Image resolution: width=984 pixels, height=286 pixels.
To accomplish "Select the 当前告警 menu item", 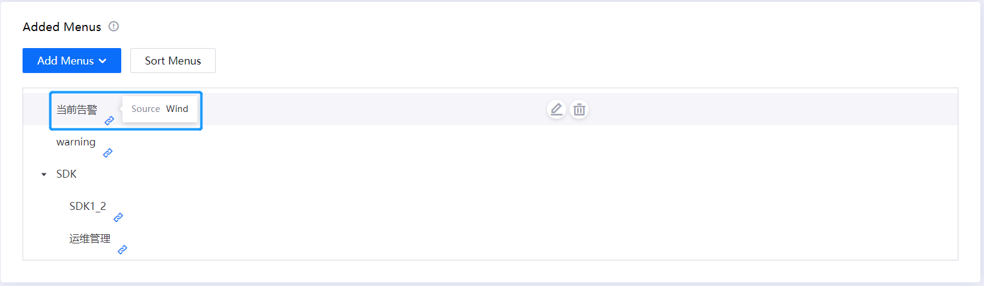I will pyautogui.click(x=77, y=110).
